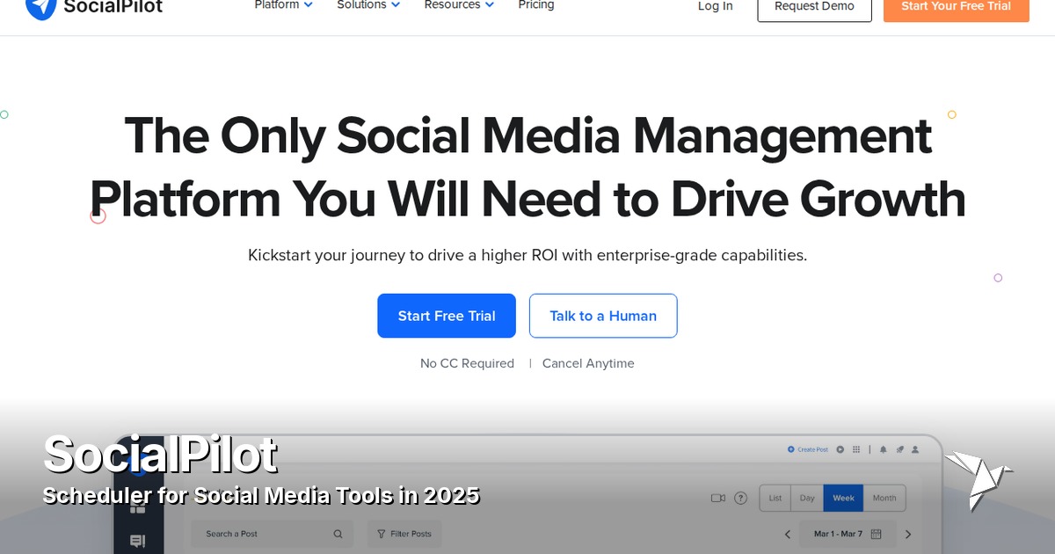
Task: Open the Pricing page
Action: pos(536,5)
